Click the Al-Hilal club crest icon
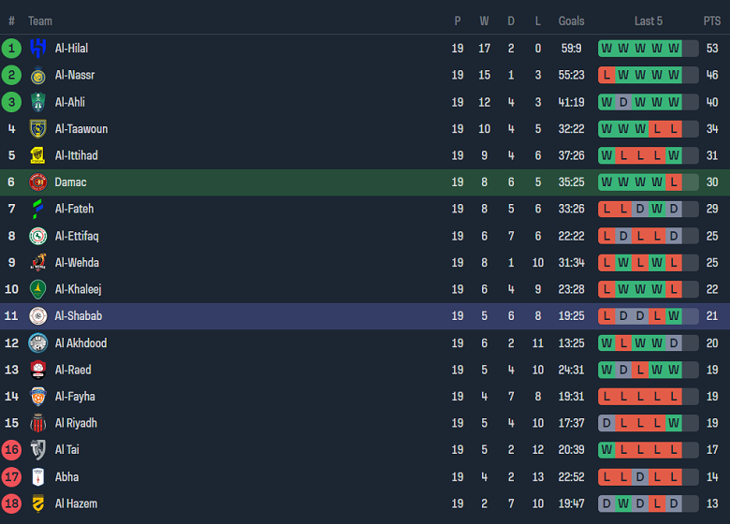The height and width of the screenshot is (524, 730). click(x=38, y=48)
